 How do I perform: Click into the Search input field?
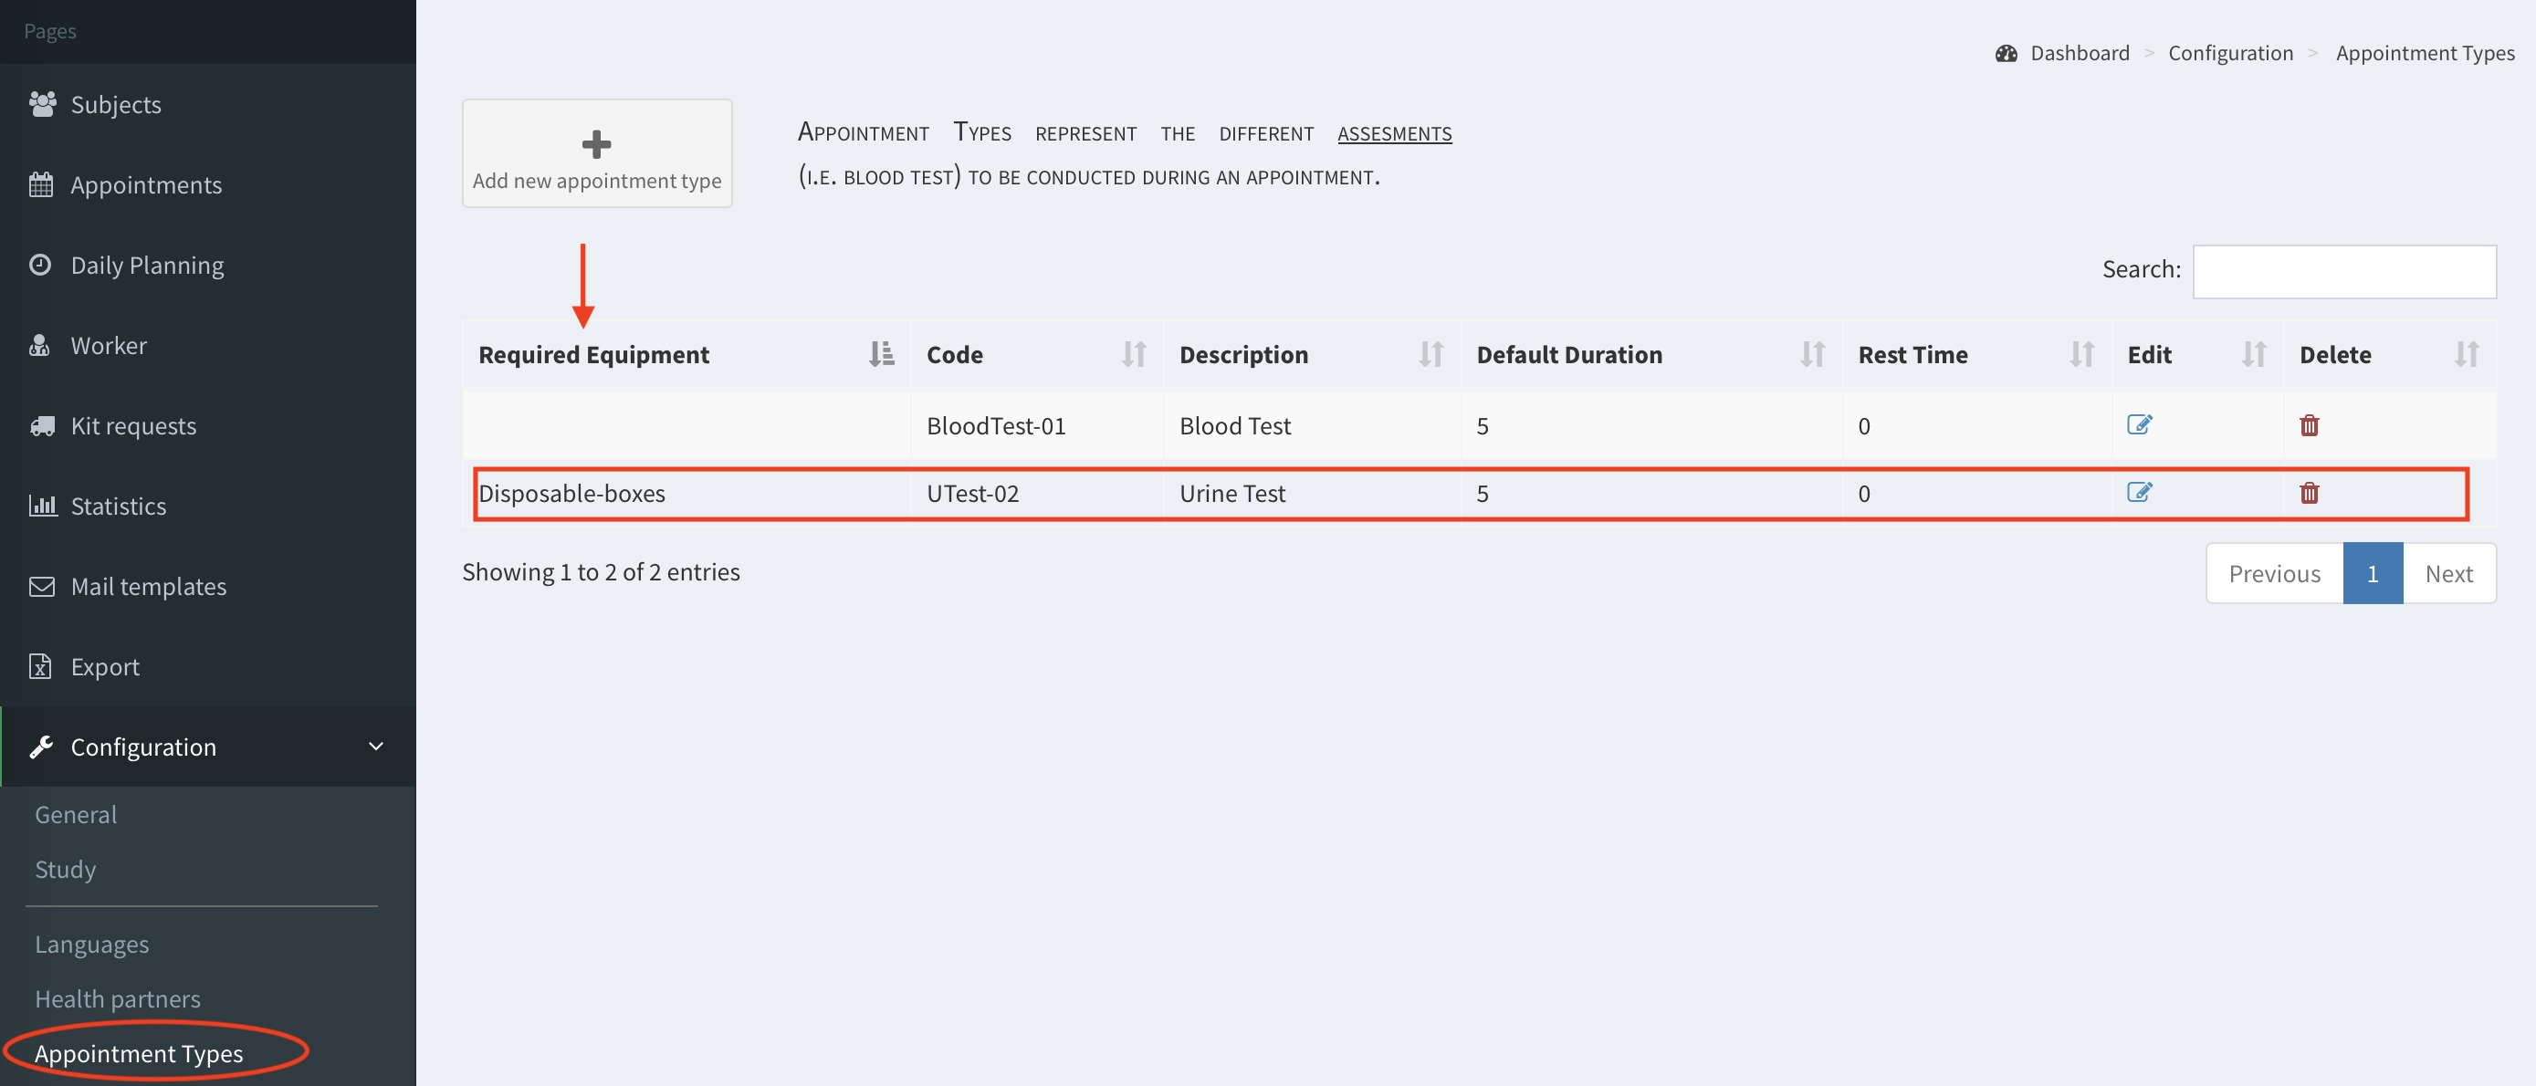[x=2343, y=271]
